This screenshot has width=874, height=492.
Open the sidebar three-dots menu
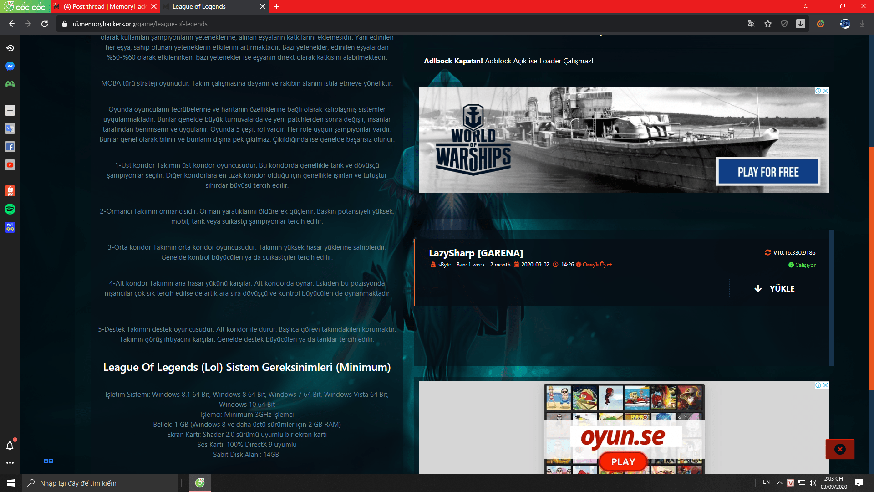(x=10, y=463)
